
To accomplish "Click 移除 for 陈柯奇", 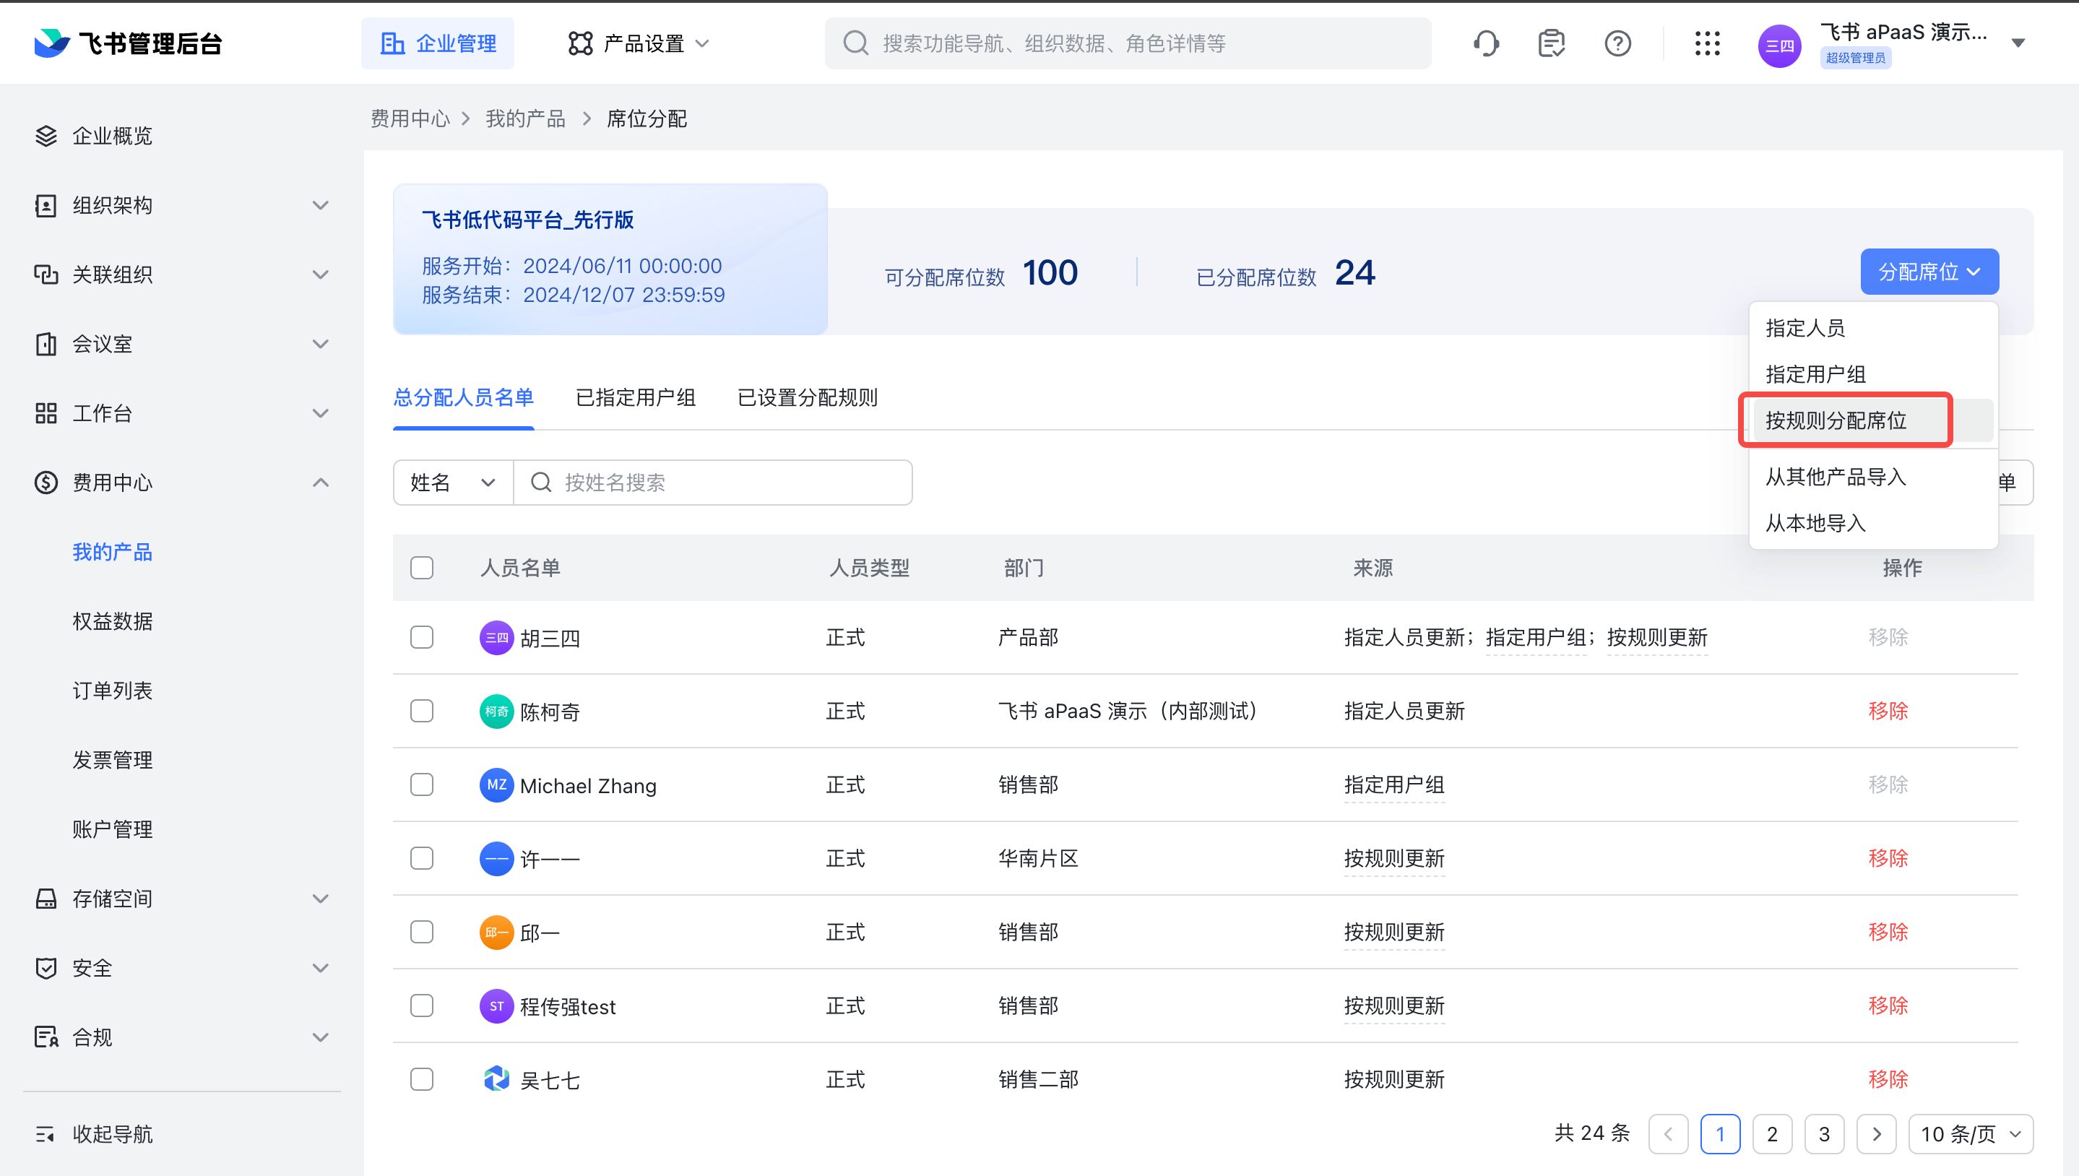I will coord(1888,711).
